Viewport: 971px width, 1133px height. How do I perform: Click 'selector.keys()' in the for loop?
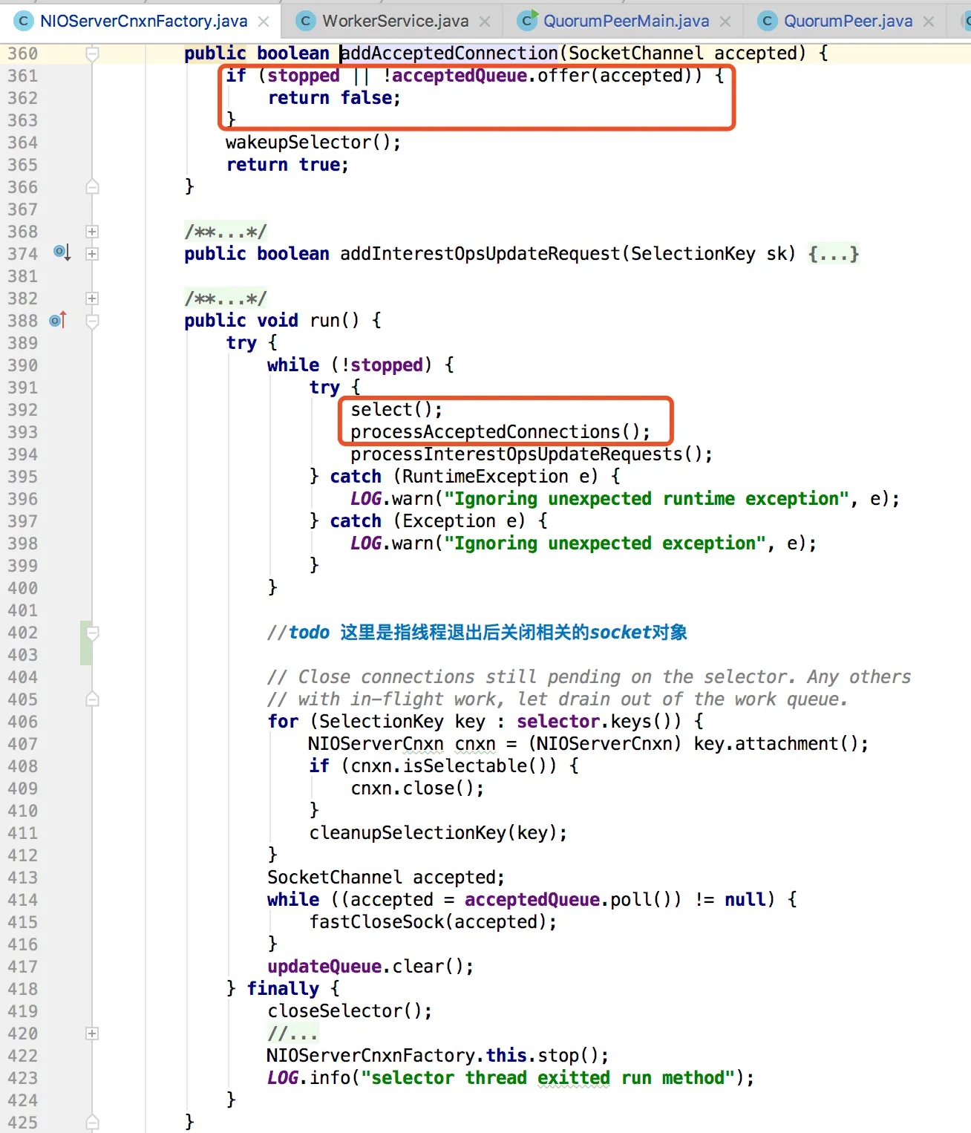pyautogui.click(x=598, y=722)
